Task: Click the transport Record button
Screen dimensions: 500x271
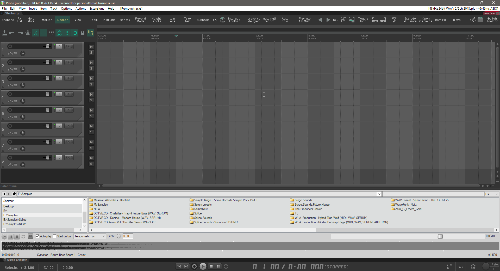Action: (x=194, y=266)
